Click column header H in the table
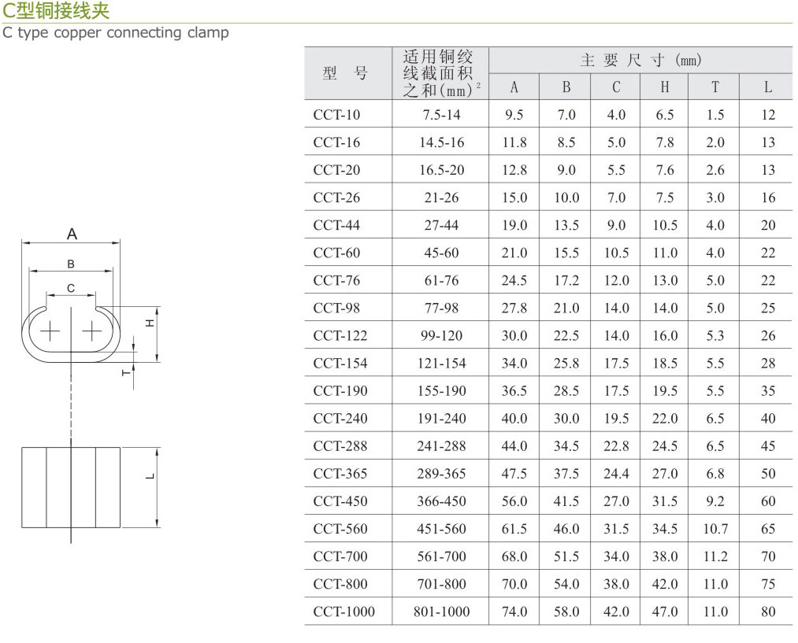 coord(665,87)
